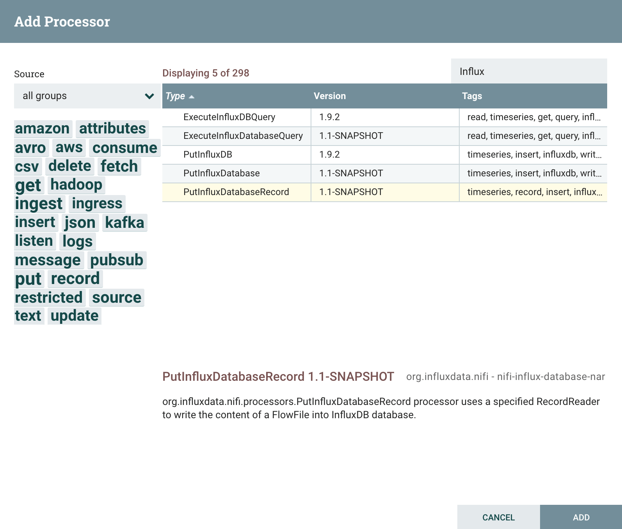Screen dimensions: 622x529
Task: Choose the PutInfluxDB 1.9.2 processor
Action: (208, 154)
